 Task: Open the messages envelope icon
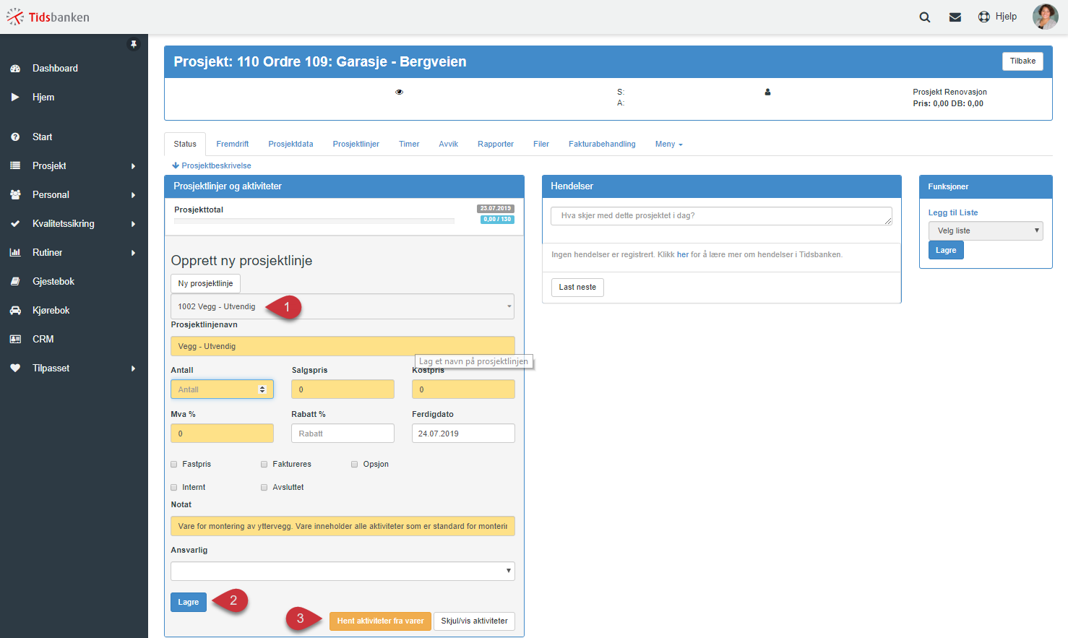[x=955, y=17]
